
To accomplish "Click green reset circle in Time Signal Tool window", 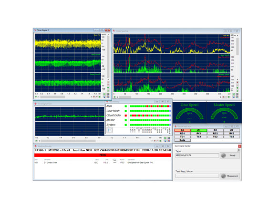I will [x=160, y=141].
